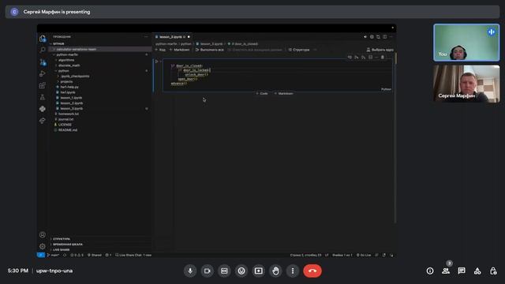The image size is (505, 284).
Task: Turn on captions in Meet
Action: pyautogui.click(x=224, y=271)
